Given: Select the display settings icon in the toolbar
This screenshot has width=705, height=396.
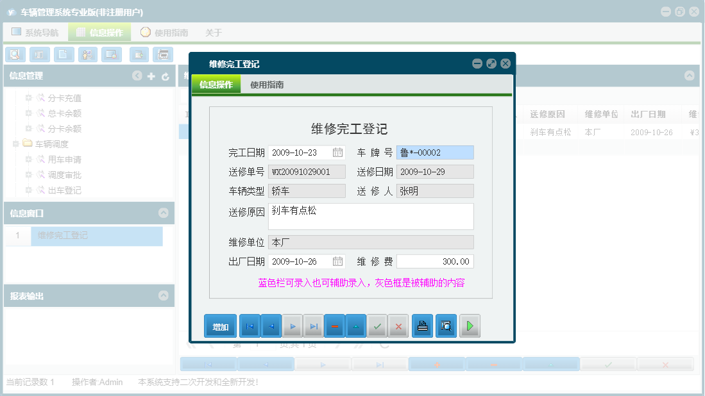Looking at the screenshot, I should coord(112,54).
